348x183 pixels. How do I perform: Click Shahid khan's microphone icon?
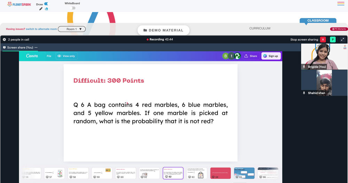[x=304, y=93]
